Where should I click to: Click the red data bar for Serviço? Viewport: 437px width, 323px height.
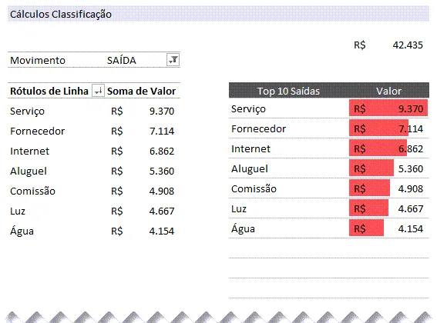click(x=388, y=108)
